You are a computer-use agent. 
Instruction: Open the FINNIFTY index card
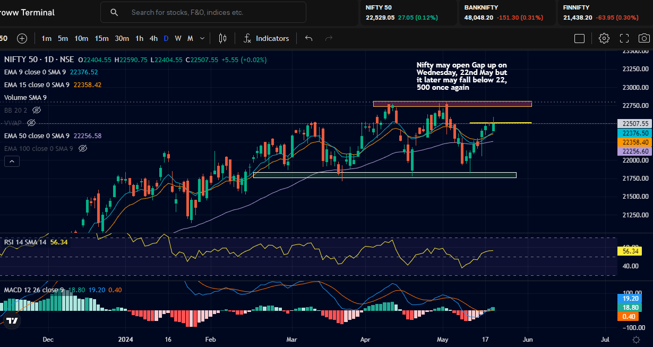(x=605, y=12)
